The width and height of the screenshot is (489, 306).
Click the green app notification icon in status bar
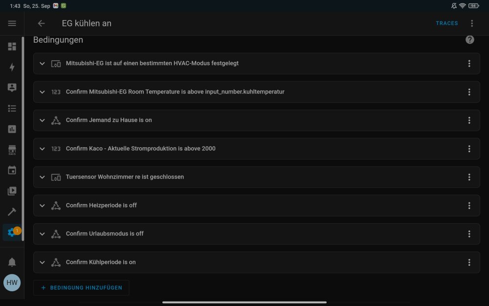(63, 5)
